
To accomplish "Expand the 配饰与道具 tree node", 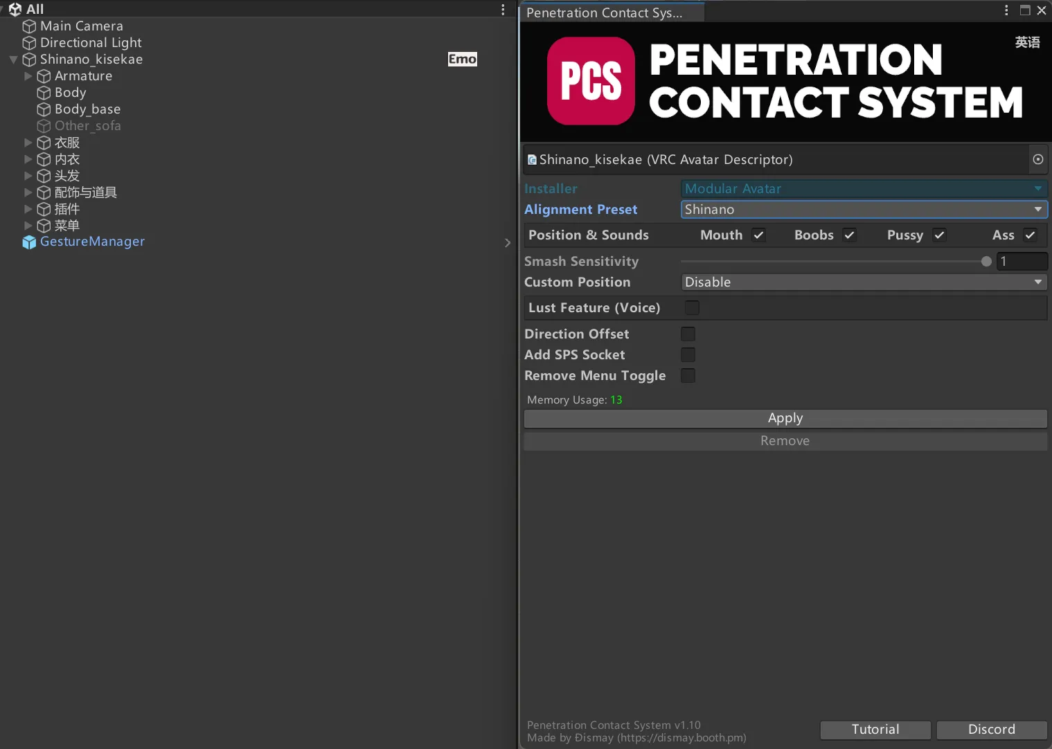I will point(28,192).
